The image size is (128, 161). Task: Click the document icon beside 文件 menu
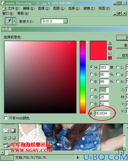point(4,8)
